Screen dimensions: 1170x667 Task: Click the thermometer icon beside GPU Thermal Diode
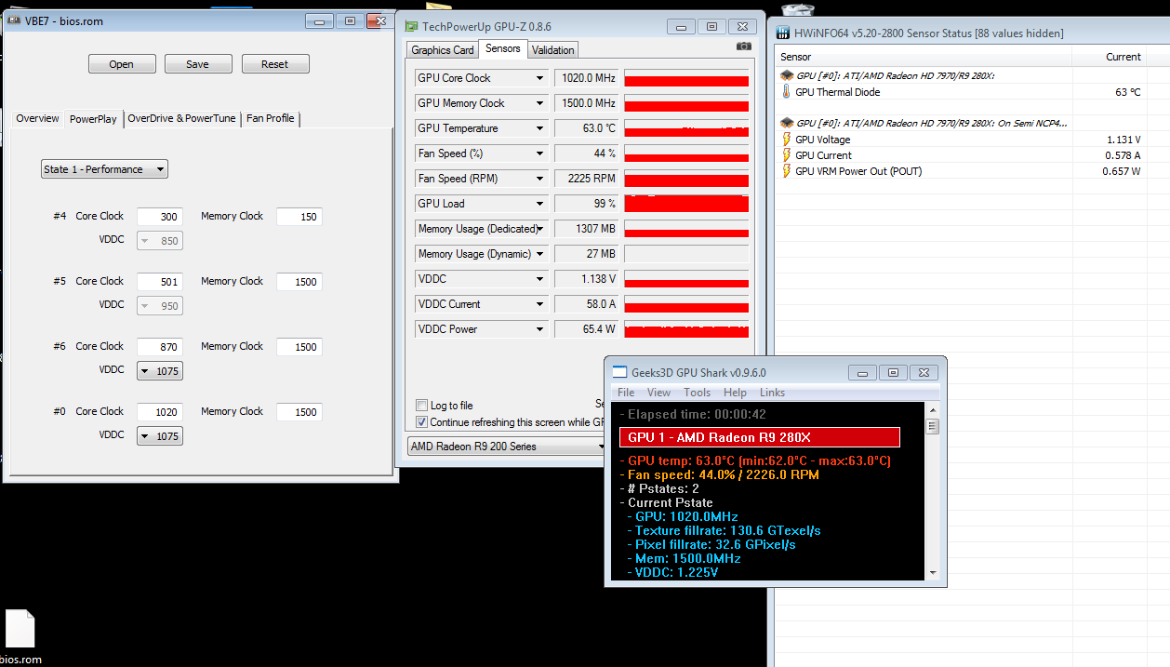(x=786, y=92)
